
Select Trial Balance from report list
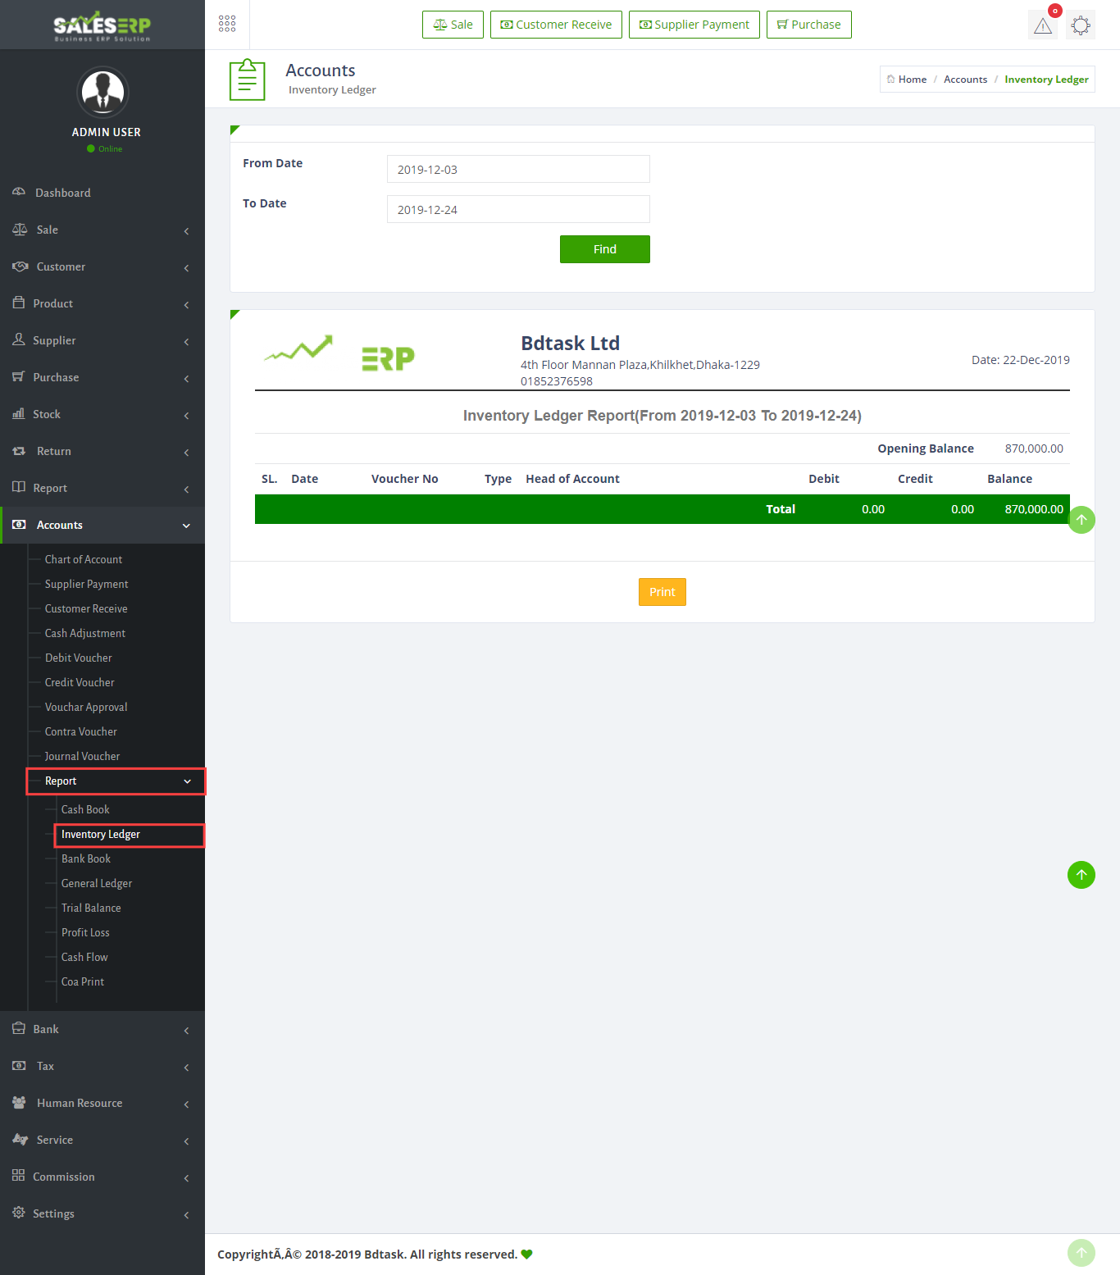pos(91,908)
